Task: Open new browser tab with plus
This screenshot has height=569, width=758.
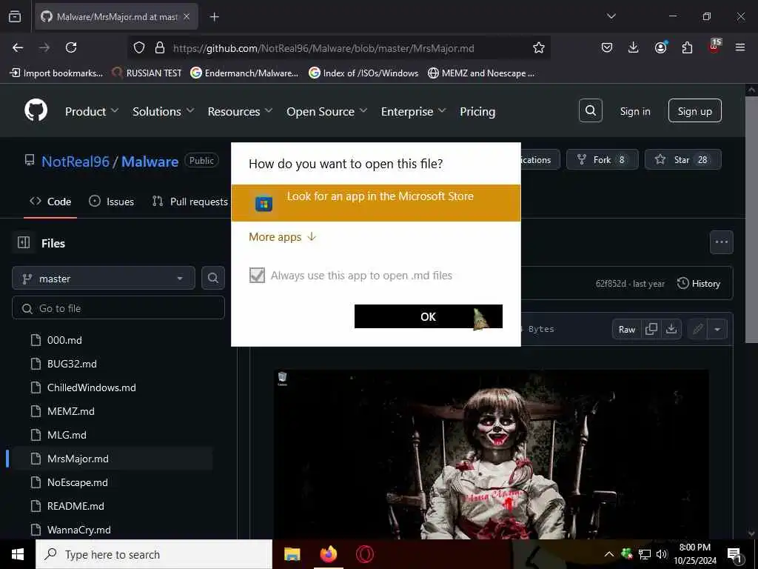Action: coord(215,17)
